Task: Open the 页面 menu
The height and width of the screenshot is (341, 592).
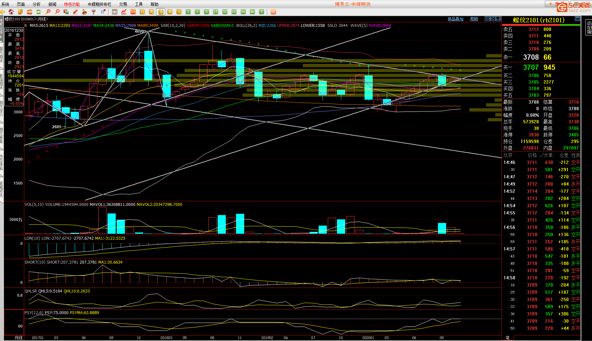Action: (x=21, y=4)
